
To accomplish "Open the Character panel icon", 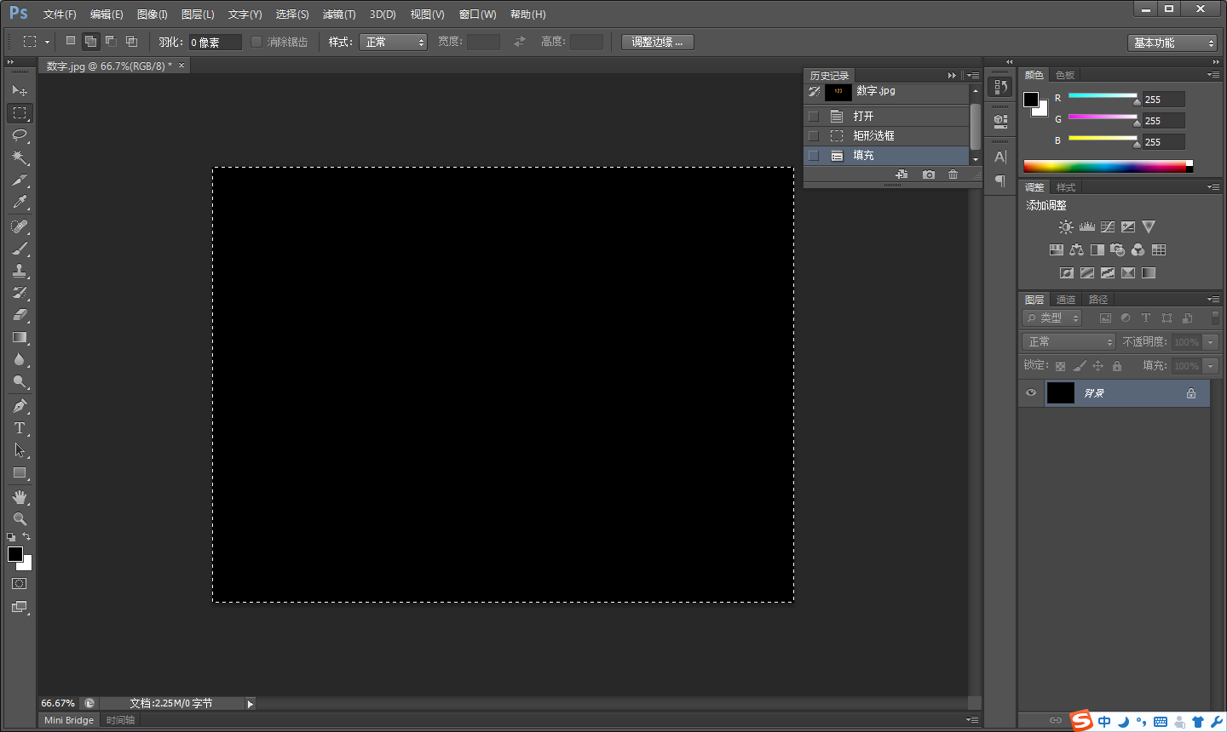I will pos(1000,157).
